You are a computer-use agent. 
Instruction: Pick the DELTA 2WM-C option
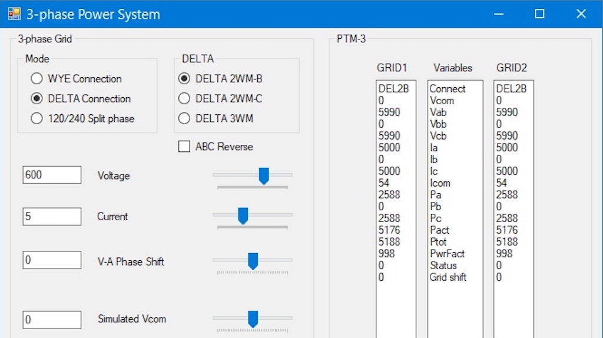(184, 99)
